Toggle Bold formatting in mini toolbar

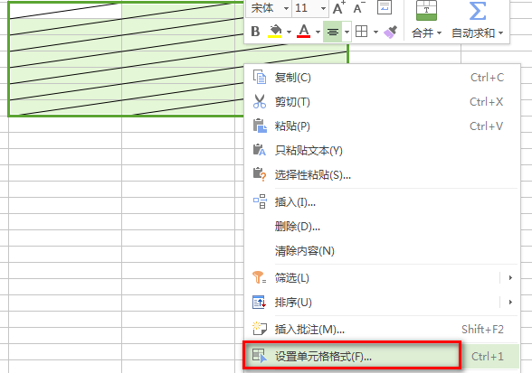(x=255, y=32)
